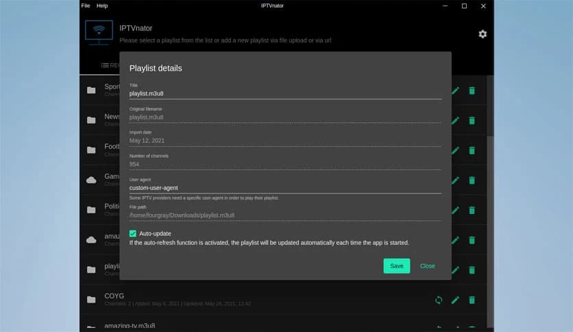Screen dimensions: 573x332
Task: Edit the News playlist with its pencil icon
Action: 455,121
